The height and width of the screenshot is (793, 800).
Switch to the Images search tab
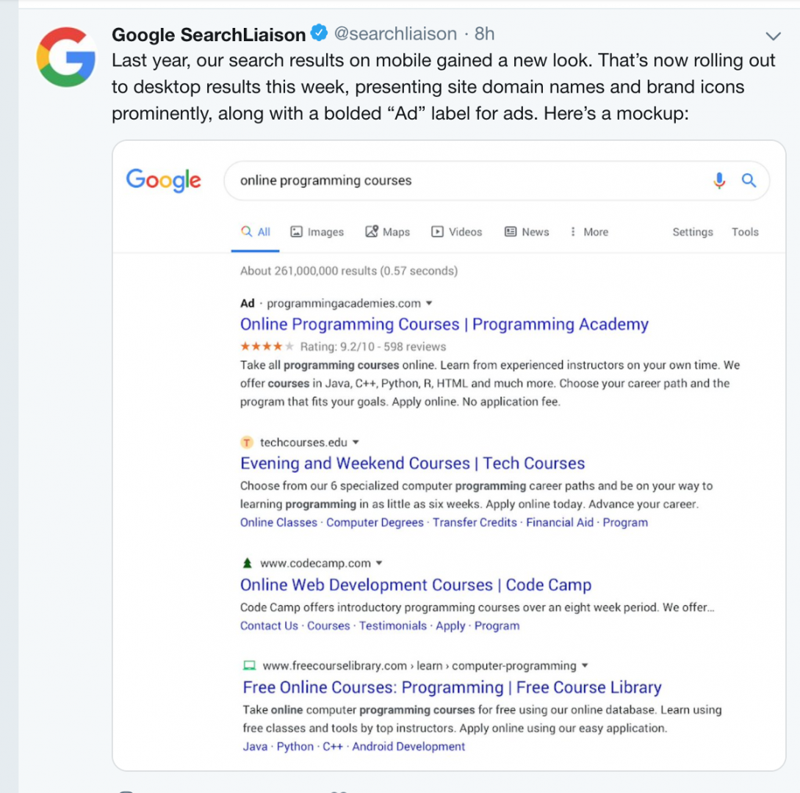pos(317,232)
